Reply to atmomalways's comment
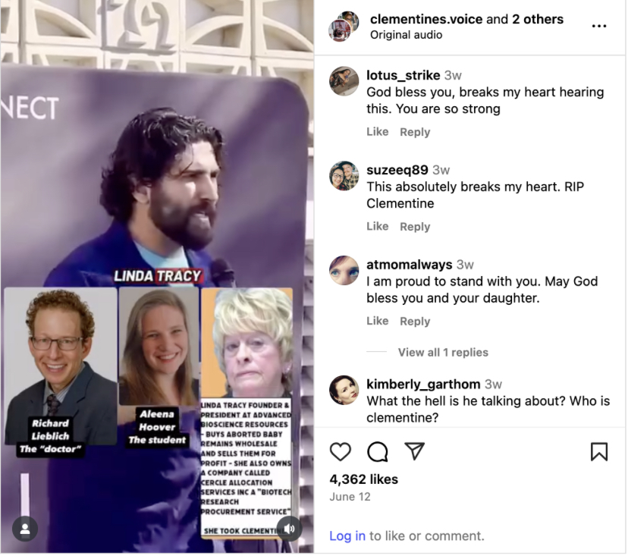Screen dimensions: 628x559 point(415,321)
